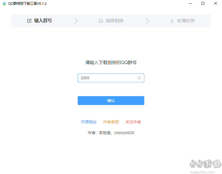Image resolution: width=222 pixels, height=174 pixels.
Task: Click the arrow between 选择相册 and 处理任务
Action: click(147, 21)
